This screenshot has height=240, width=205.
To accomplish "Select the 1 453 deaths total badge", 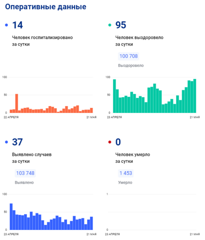I will (126, 173).
